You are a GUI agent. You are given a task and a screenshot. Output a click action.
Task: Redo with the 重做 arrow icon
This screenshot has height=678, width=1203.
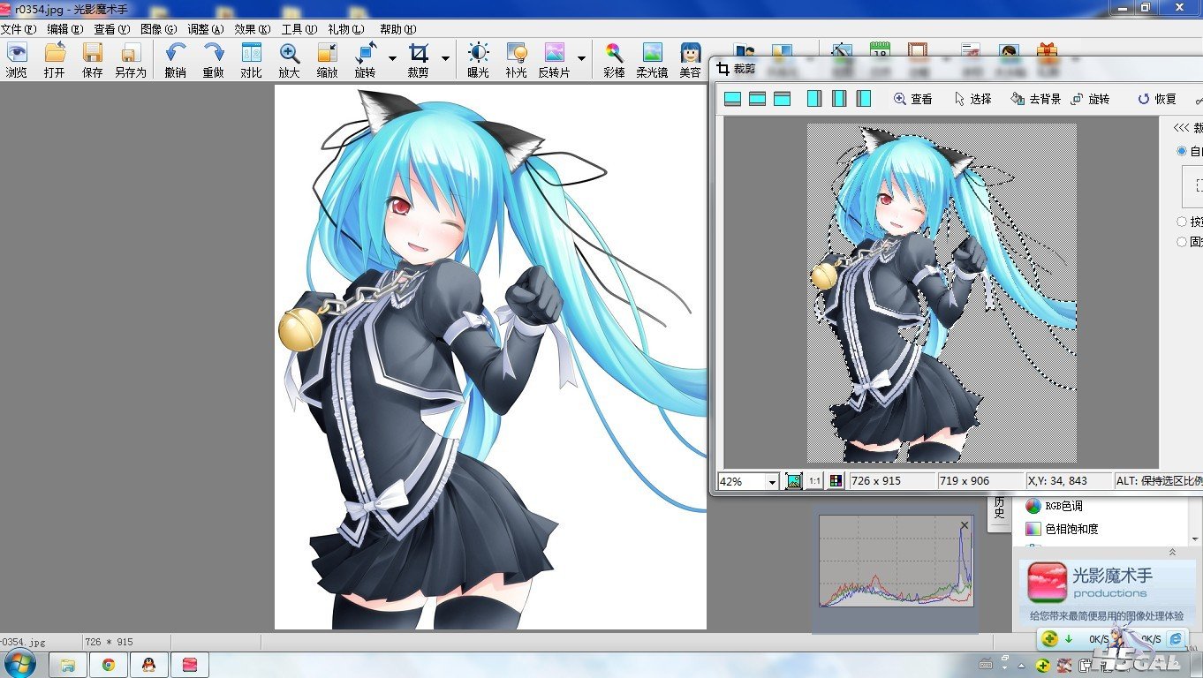pos(213,61)
